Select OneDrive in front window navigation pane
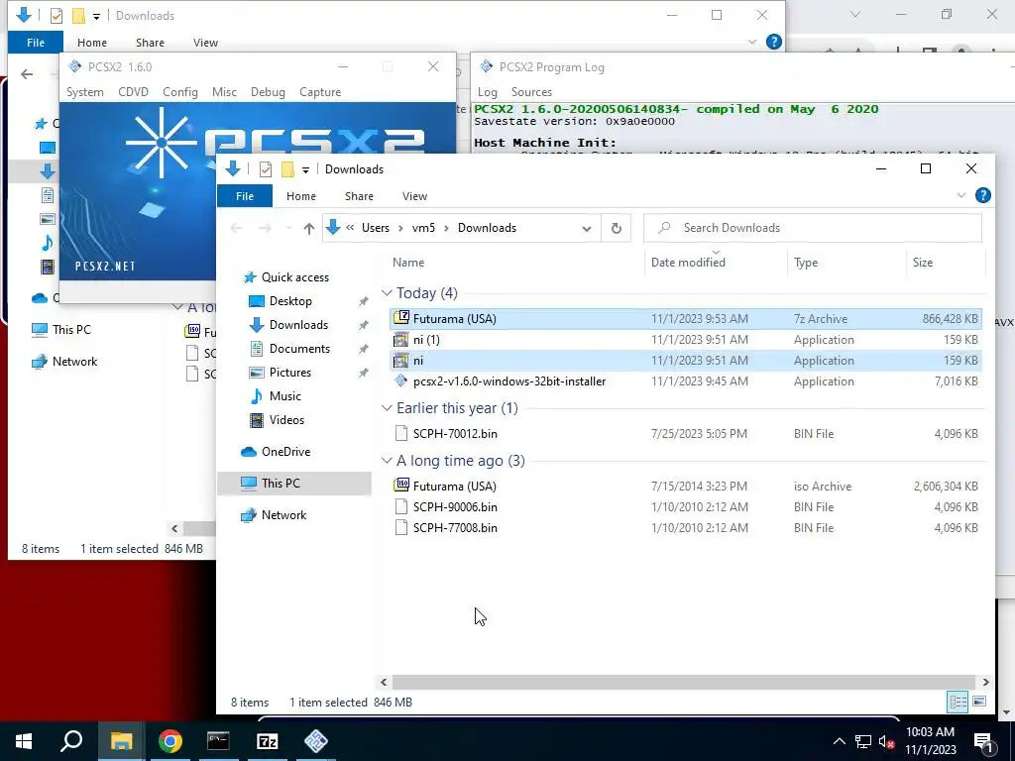 (x=285, y=452)
